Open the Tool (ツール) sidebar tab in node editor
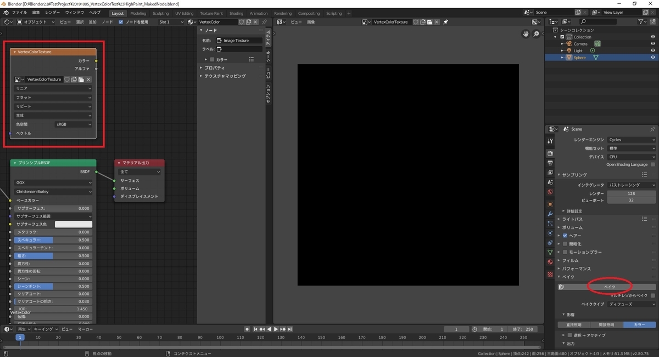 (x=269, y=55)
